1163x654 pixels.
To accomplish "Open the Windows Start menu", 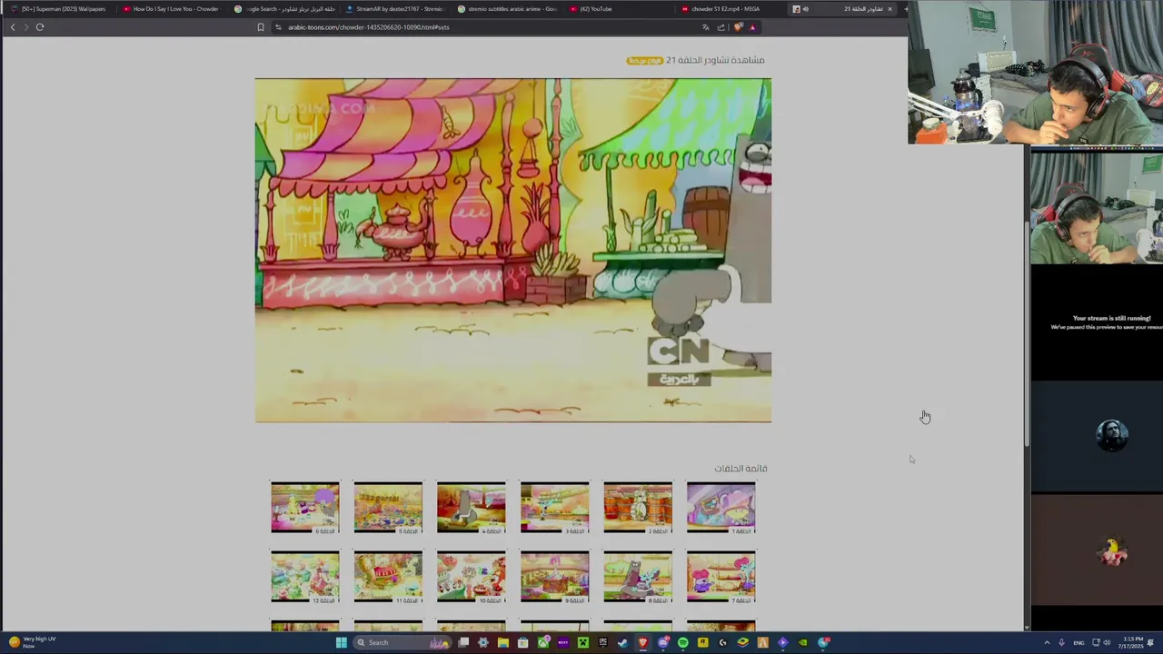I will 342,642.
